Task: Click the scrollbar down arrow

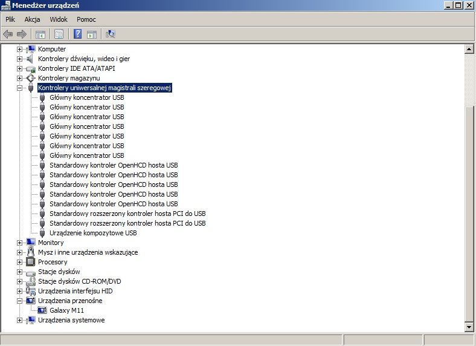Action: click(x=469, y=327)
